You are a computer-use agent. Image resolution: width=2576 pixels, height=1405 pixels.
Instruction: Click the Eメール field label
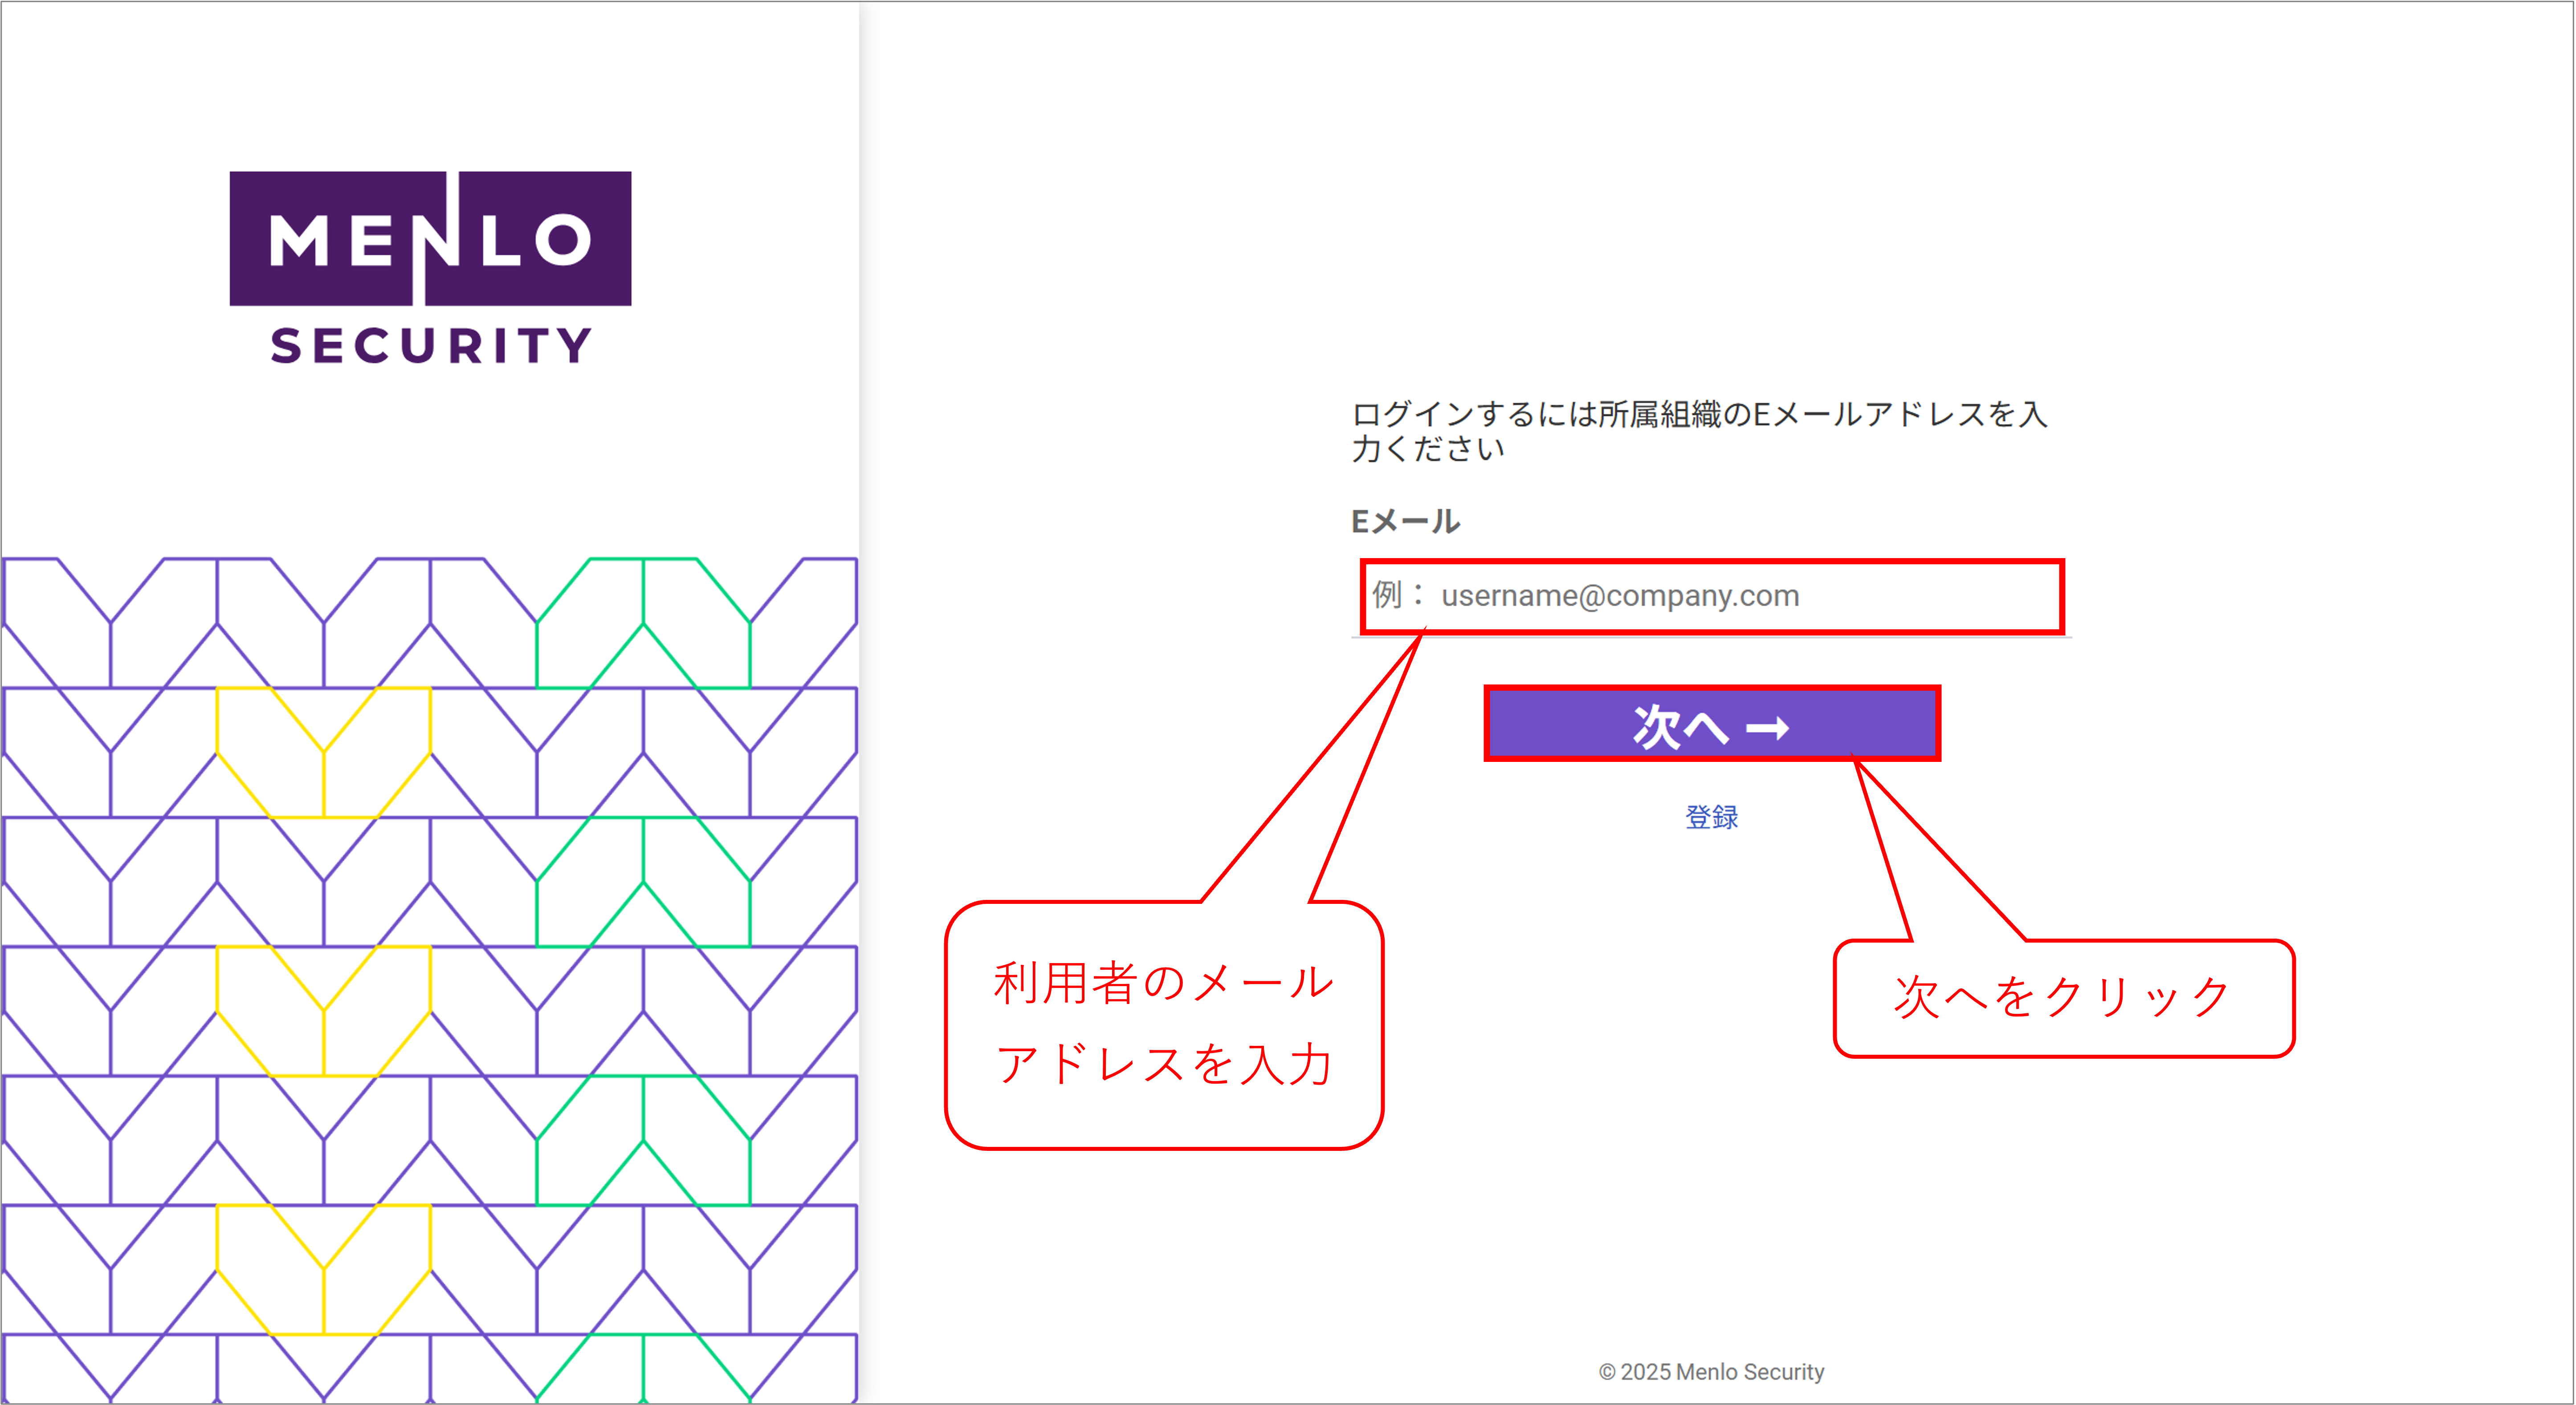coord(1405,521)
